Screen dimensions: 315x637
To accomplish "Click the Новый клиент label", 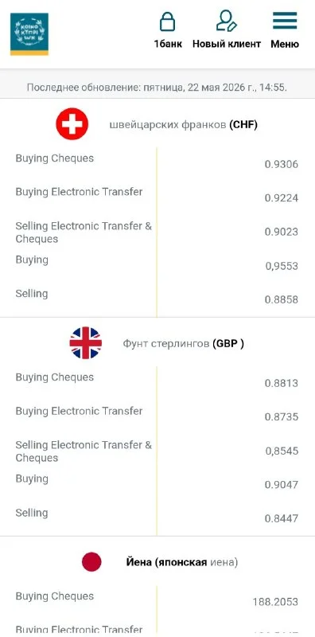I will [227, 44].
